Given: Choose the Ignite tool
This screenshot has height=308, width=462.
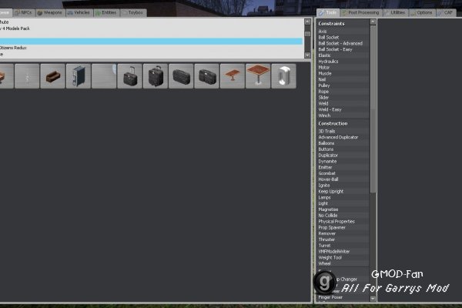Looking at the screenshot, I should click(x=343, y=186).
